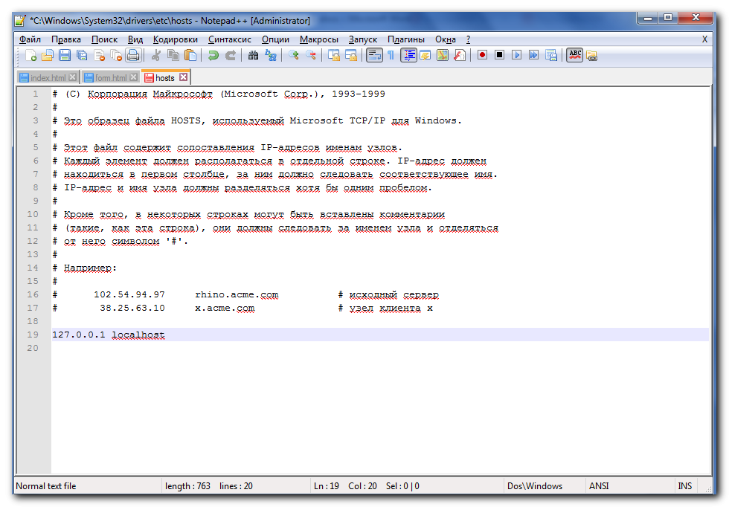Open the user defined language icon
The image size is (729, 507).
click(x=425, y=55)
